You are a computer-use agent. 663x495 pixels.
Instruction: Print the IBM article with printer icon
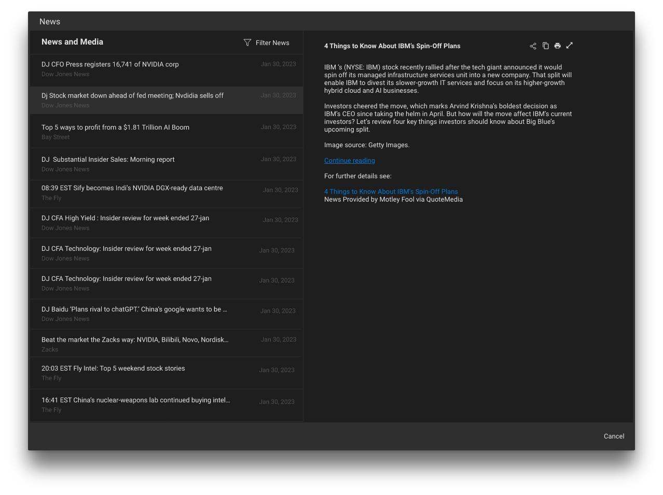[557, 46]
